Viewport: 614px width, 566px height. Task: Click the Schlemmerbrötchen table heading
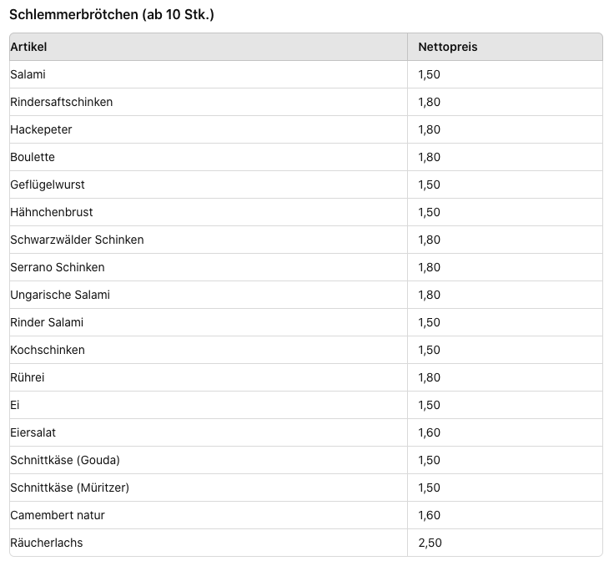coord(112,15)
